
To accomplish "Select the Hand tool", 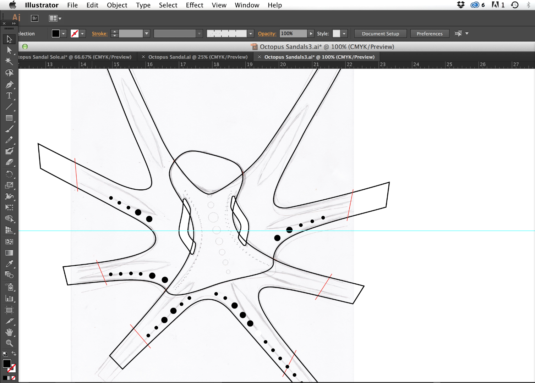I will pos(9,332).
